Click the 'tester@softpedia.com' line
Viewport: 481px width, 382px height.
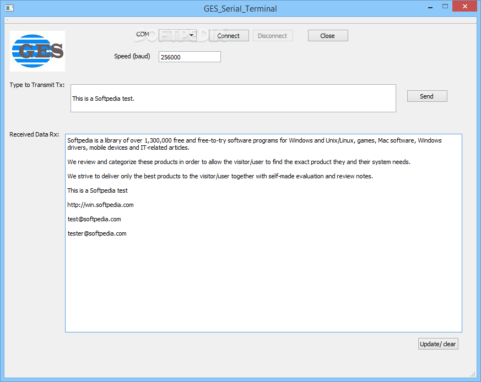pos(97,233)
